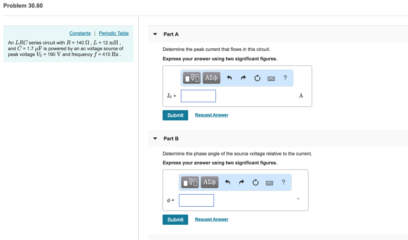Viewport: 408px width, 240px height.
Task: Open the Greek symbols ΑΣφ menu in Part A
Action: click(x=211, y=77)
